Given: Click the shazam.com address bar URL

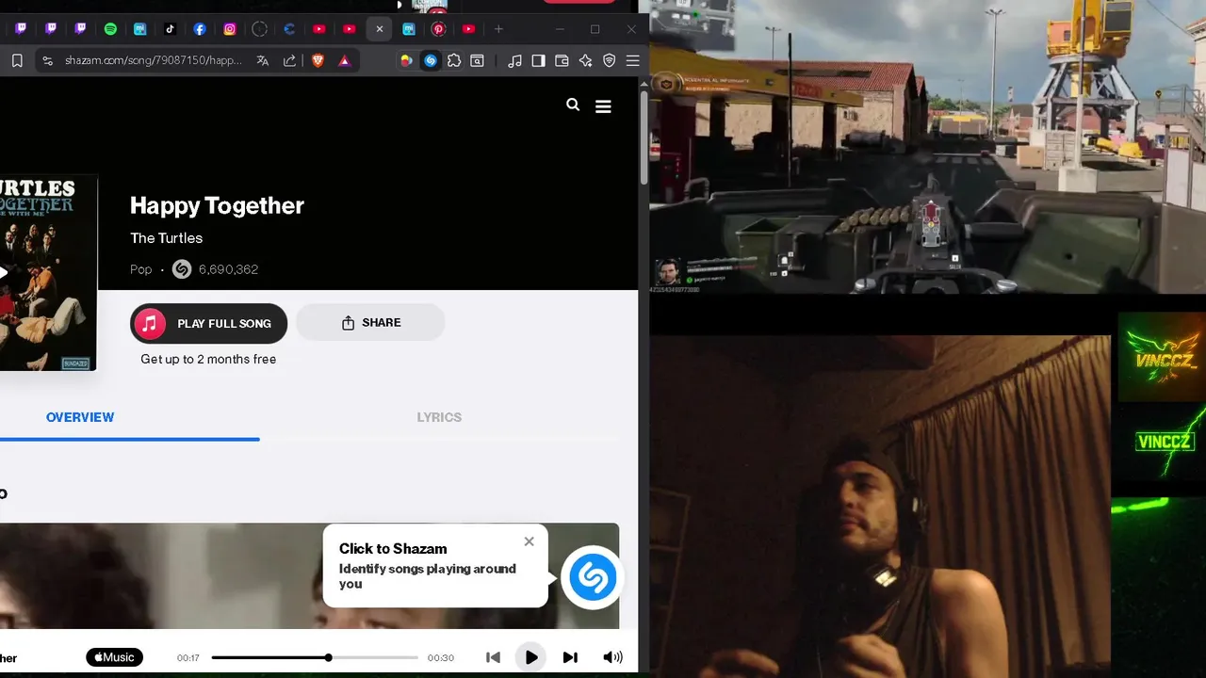Looking at the screenshot, I should (154, 60).
